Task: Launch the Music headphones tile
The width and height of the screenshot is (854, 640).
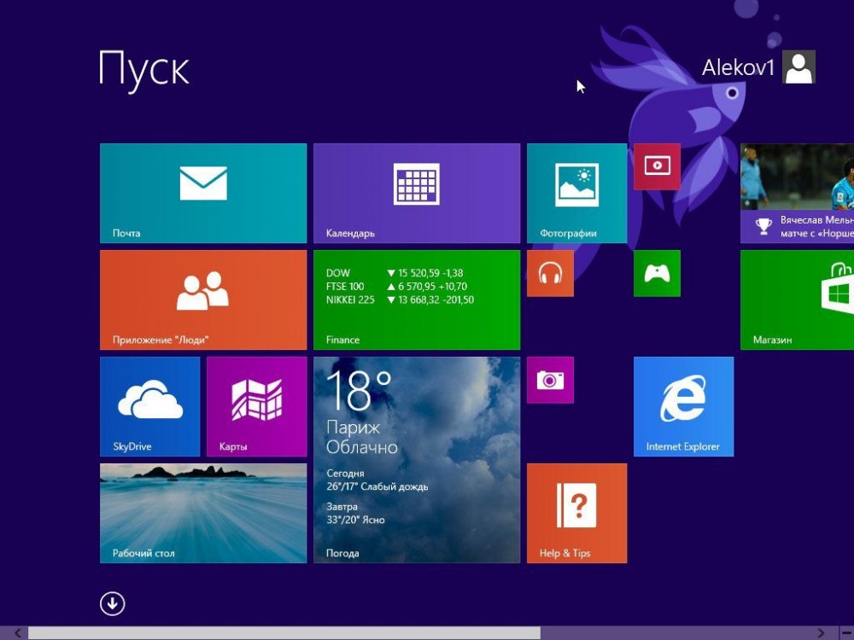Action: point(550,273)
